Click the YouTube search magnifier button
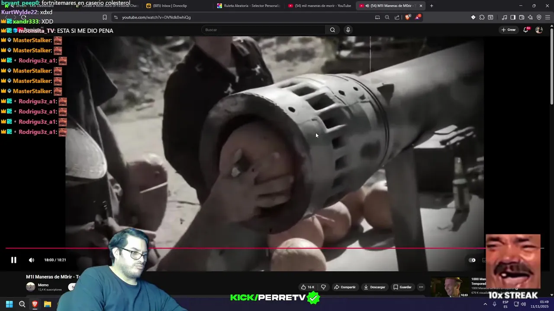This screenshot has width=554, height=311. (332, 30)
